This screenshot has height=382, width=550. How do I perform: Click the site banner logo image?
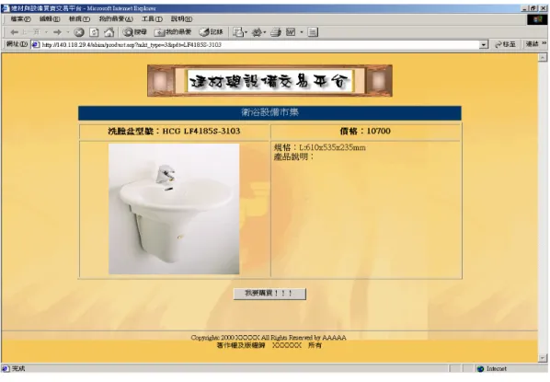click(x=269, y=81)
